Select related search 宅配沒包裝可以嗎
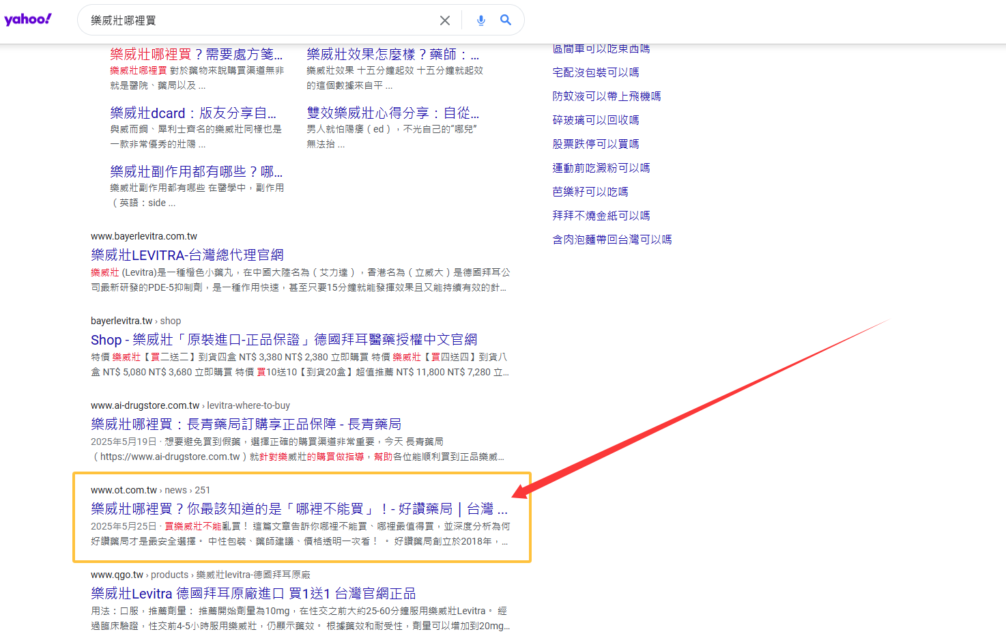Screen dimensions: 1006x634 pyautogui.click(x=596, y=72)
